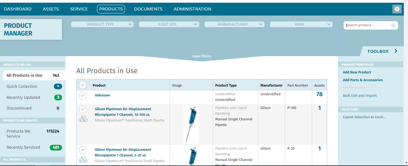
Task: Open the Product Type filter dropdown
Action: click(x=102, y=24)
